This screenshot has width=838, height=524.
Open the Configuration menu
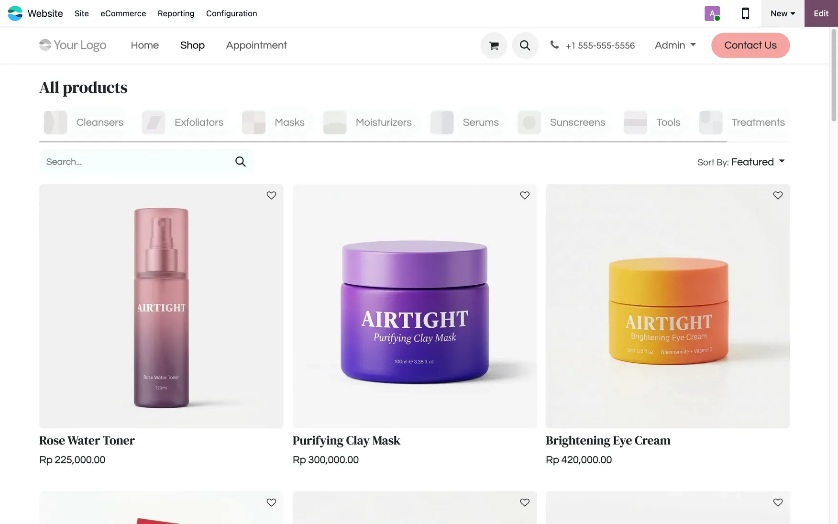pos(232,13)
